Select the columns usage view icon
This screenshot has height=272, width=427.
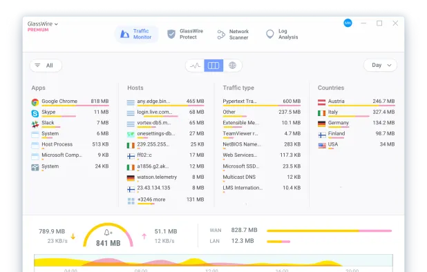[213, 66]
